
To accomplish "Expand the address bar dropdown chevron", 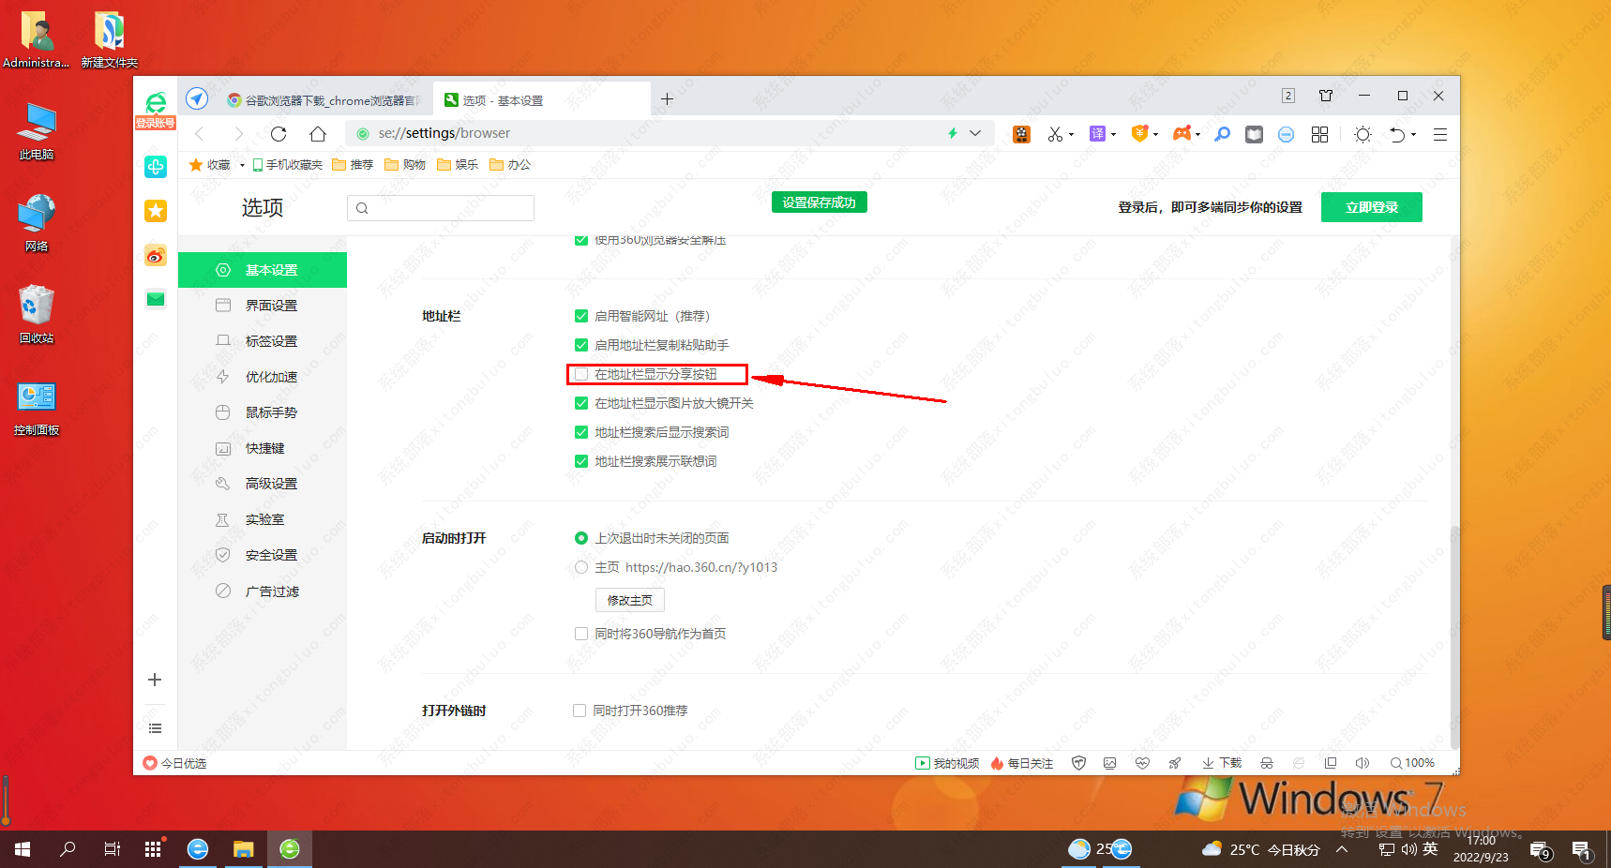I will click(975, 133).
